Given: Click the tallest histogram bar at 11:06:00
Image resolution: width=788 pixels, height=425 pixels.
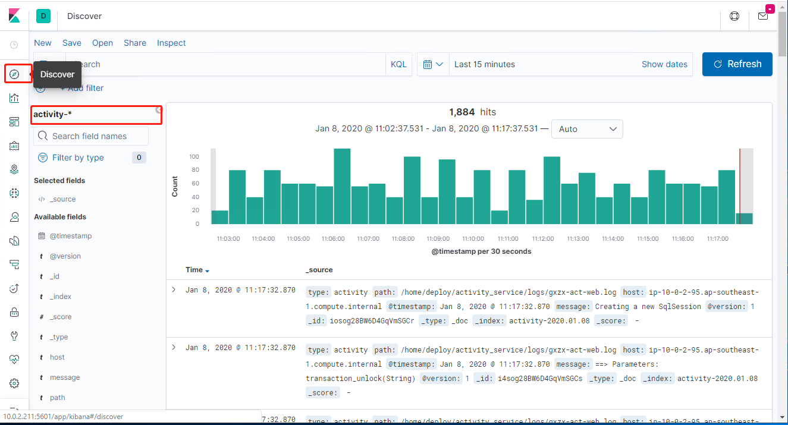Looking at the screenshot, I should [x=342, y=186].
